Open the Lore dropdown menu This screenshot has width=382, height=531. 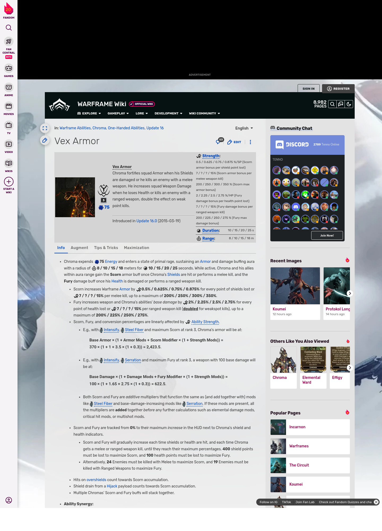(142, 113)
